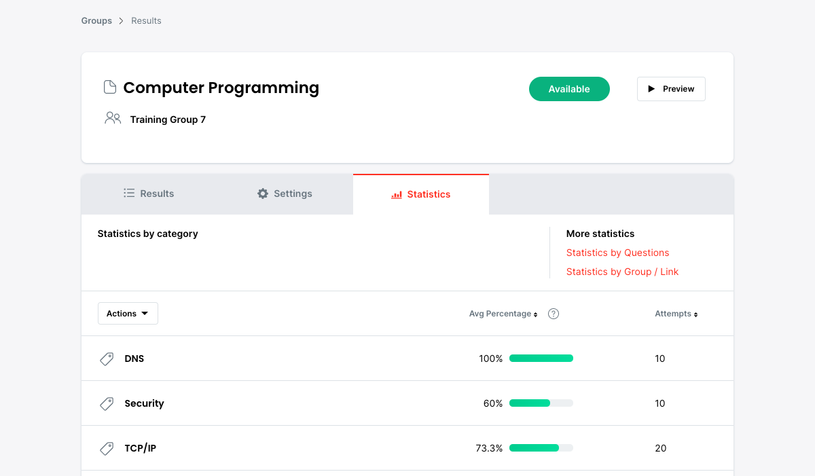The image size is (815, 476).
Task: Click the help question mark icon
Action: 554,314
